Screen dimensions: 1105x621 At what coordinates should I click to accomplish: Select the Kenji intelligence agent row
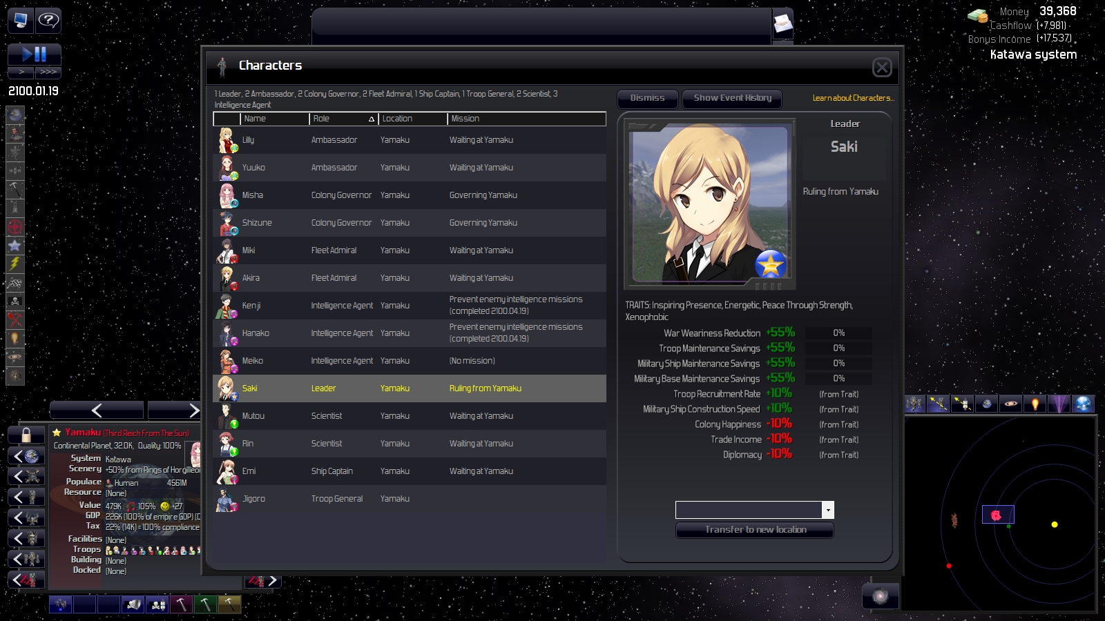tap(410, 306)
